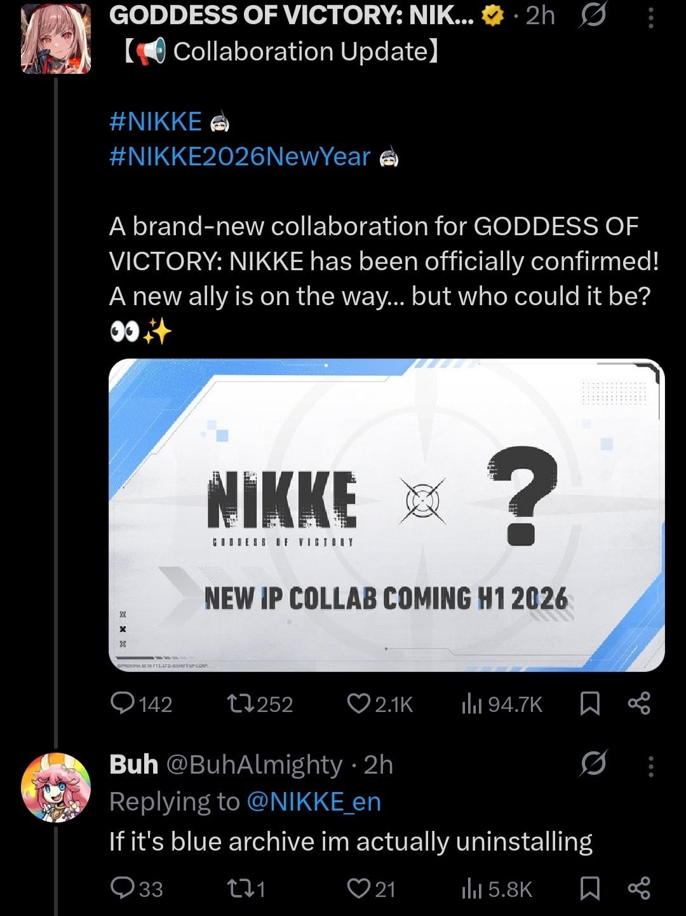Open the NIKKE collab teaser image
This screenshot has width=686, height=916.
(386, 515)
